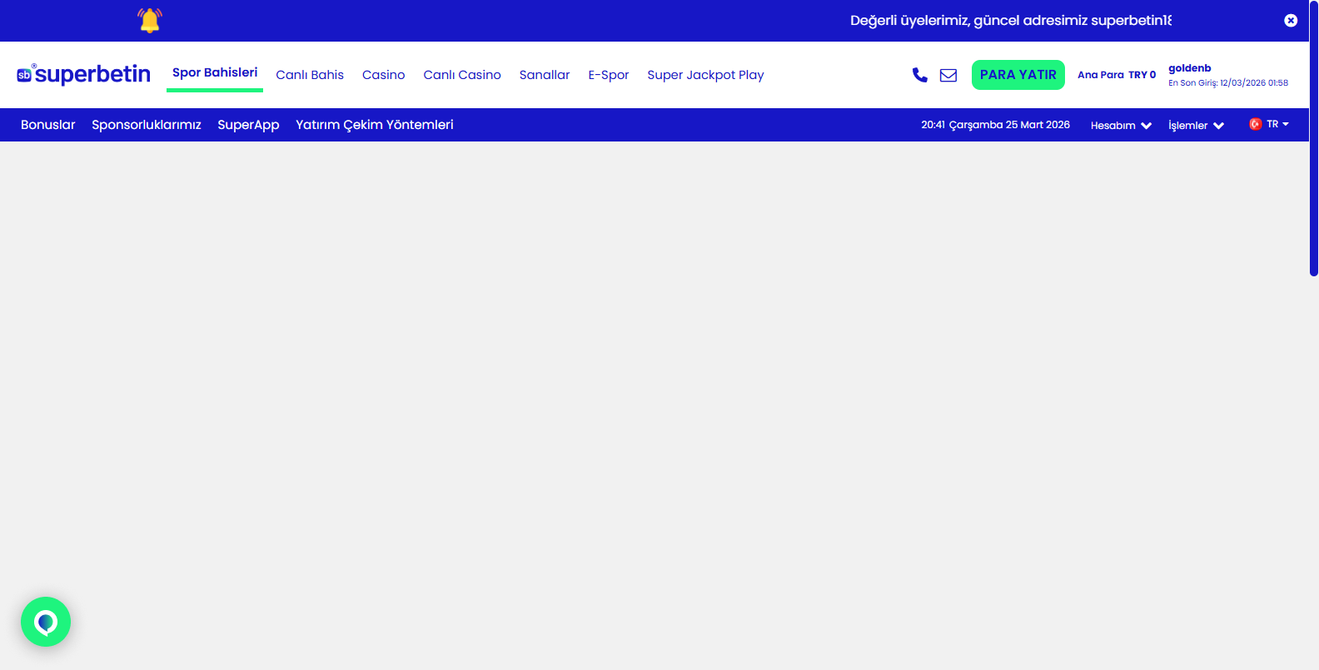Image resolution: width=1319 pixels, height=670 pixels.
Task: Click the yellow notification bell icon
Action: (x=150, y=20)
